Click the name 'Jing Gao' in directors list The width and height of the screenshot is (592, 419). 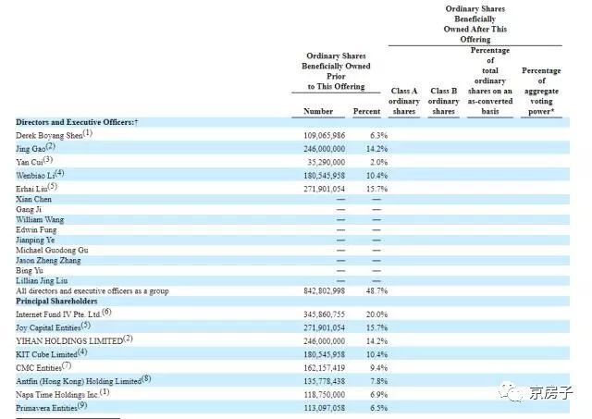(x=31, y=149)
